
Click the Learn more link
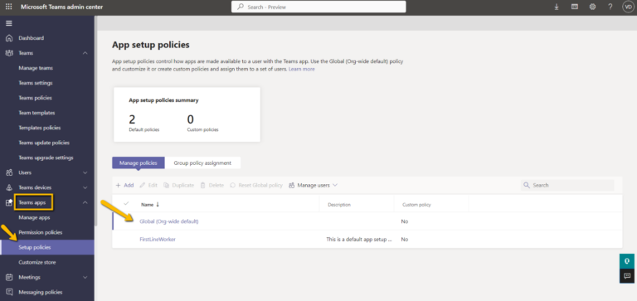301,70
